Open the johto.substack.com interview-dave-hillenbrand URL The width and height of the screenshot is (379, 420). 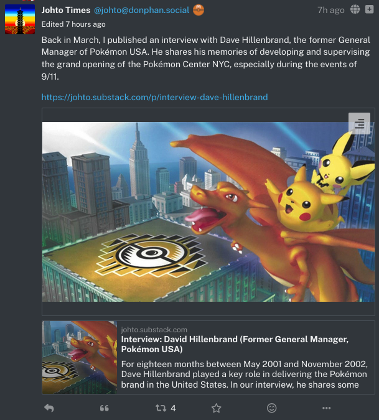[x=154, y=97]
